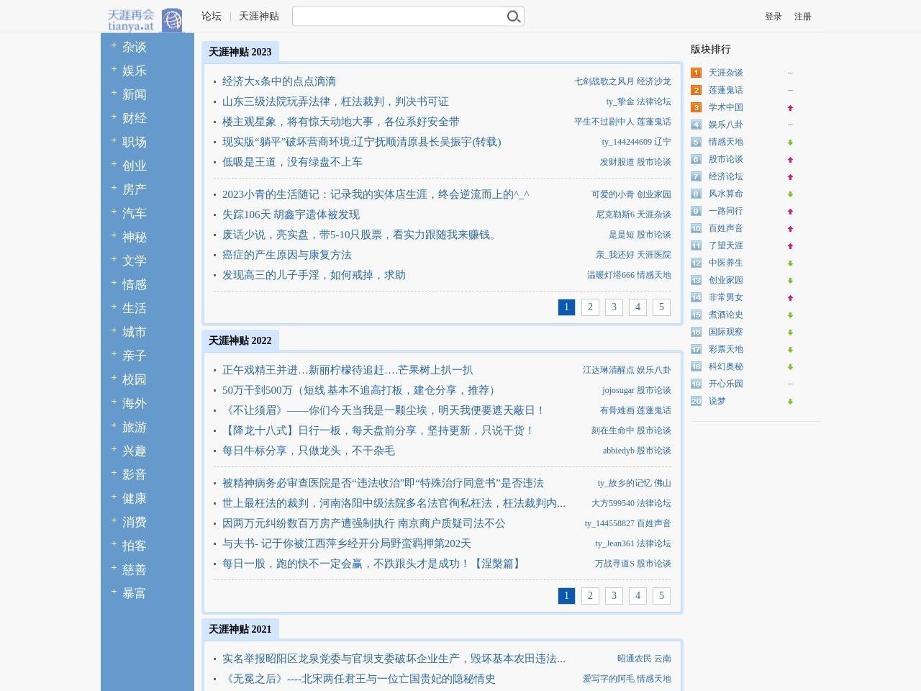Expand the 杂谈 category in sidebar
921x691 pixels.
tap(114, 45)
